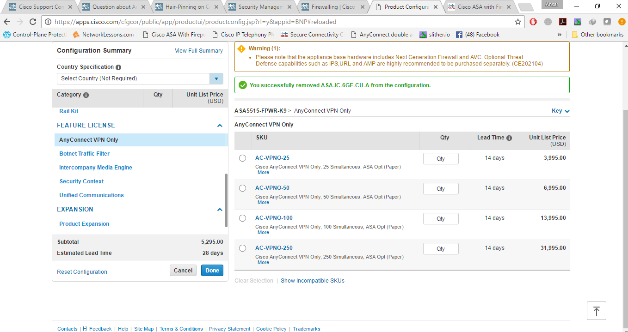Screen dimensions: 628x332
Task: Open the Control-Plane Protect bookmark
Action: (x=35, y=35)
